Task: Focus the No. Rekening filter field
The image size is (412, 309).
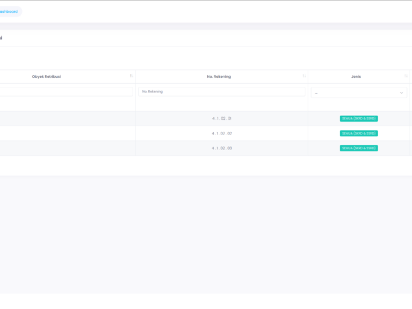Action: 221,91
